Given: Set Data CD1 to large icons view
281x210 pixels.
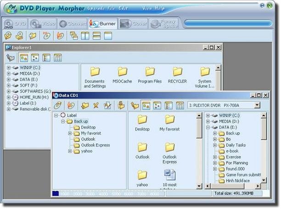Looking at the screenshot, I should (146, 105).
